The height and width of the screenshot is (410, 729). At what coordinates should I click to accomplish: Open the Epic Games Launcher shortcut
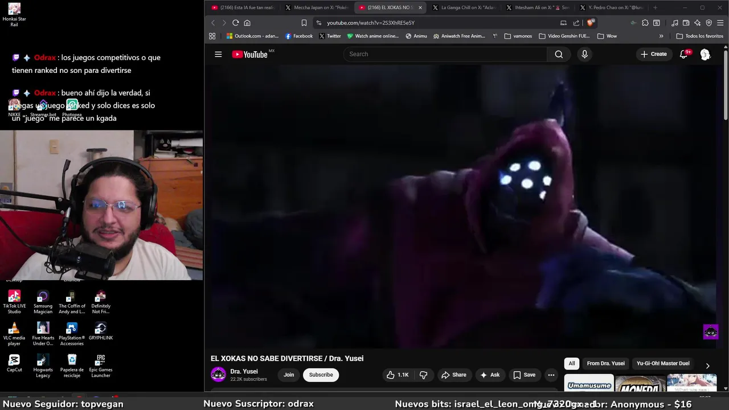pos(101,366)
